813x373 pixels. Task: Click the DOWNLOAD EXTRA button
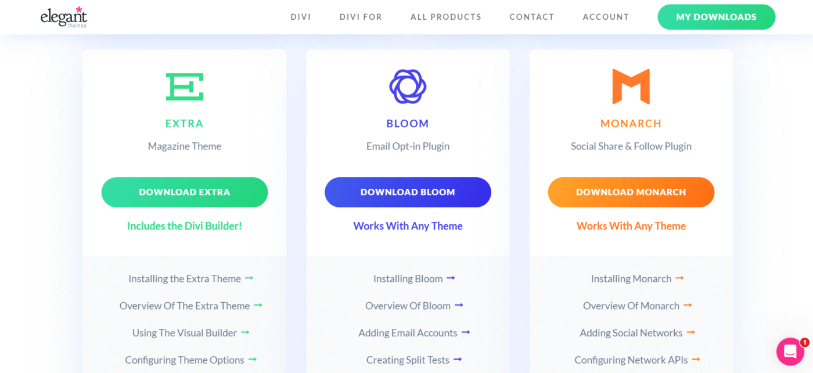tap(184, 192)
